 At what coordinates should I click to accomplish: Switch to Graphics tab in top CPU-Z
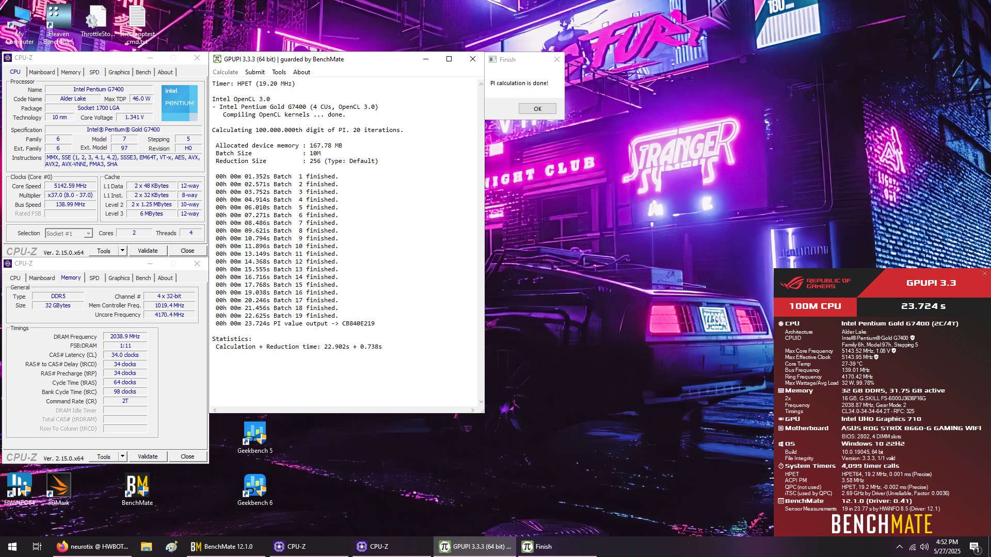(x=119, y=72)
